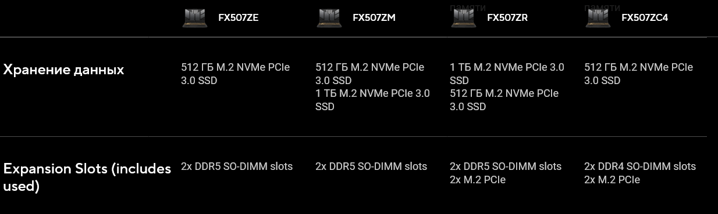Select the FX507ZR 2x M.2 PCIe entry
Viewport: 718px width, 214px height.
478,180
